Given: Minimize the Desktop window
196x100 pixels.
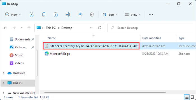Looking at the screenshot, I should tap(167, 4).
